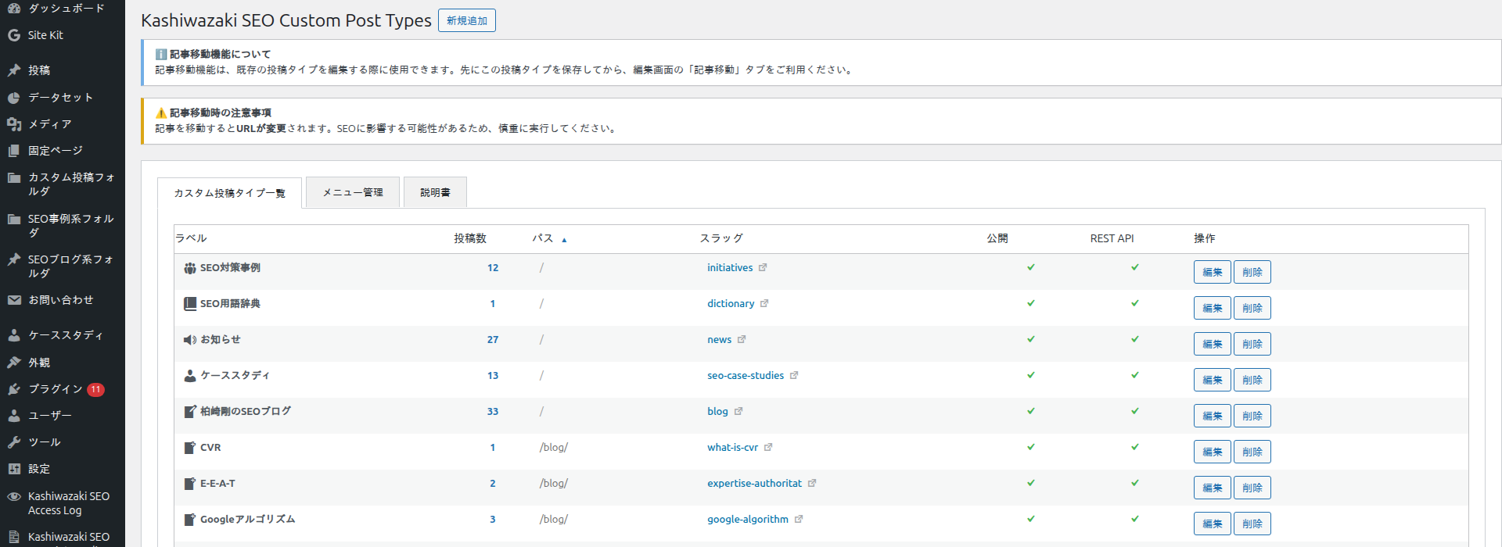1502x547 pixels.
Task: Click the REST API checkmark for CVR row
Action: [1134, 447]
